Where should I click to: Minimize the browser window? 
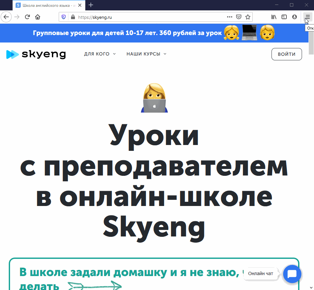coord(277,5)
